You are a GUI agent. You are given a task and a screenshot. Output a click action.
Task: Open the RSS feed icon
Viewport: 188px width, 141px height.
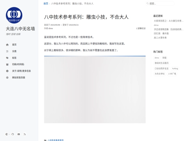point(25,134)
